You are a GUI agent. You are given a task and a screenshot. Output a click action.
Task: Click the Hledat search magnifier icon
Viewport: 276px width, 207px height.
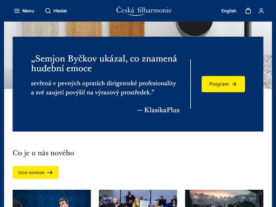[48, 11]
